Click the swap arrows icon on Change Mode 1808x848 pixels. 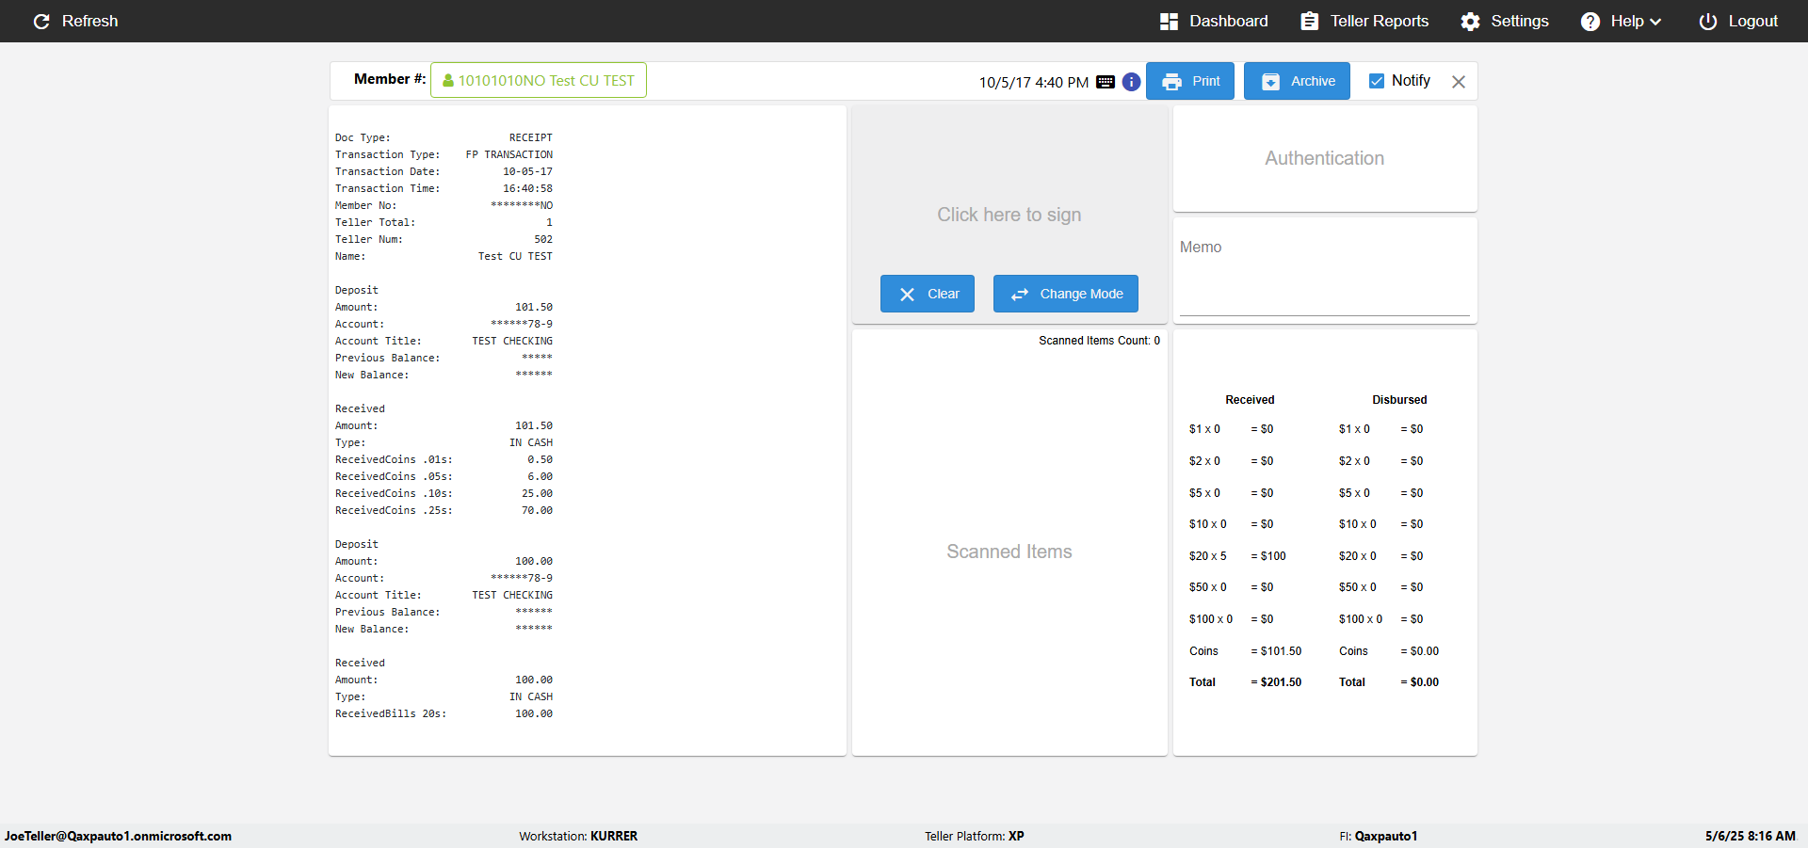1020,295
